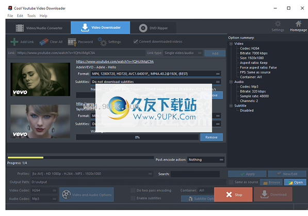Remove the second video from queue
The height and width of the screenshot is (216, 308).
(x=212, y=137)
